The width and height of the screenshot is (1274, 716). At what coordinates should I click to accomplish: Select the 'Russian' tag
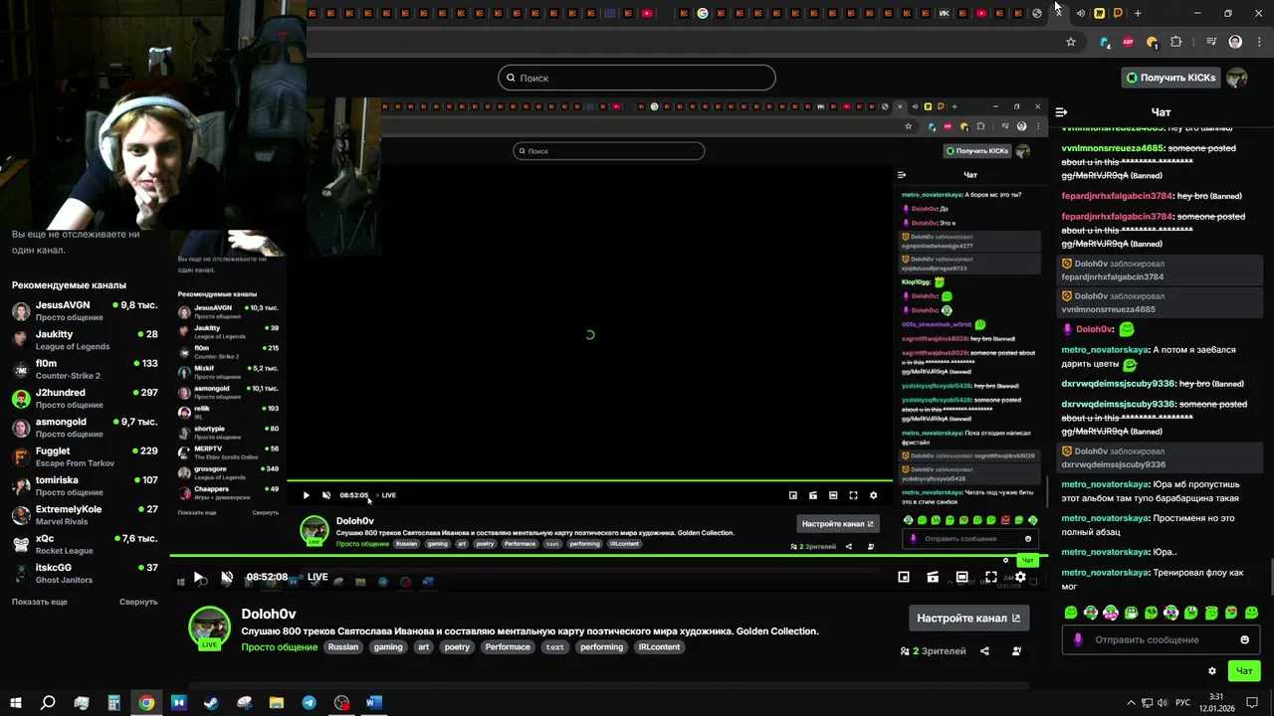(342, 647)
